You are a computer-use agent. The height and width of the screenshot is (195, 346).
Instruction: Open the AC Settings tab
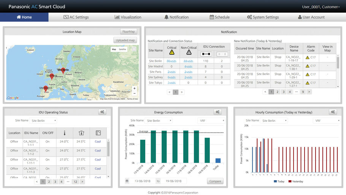click(x=76, y=17)
